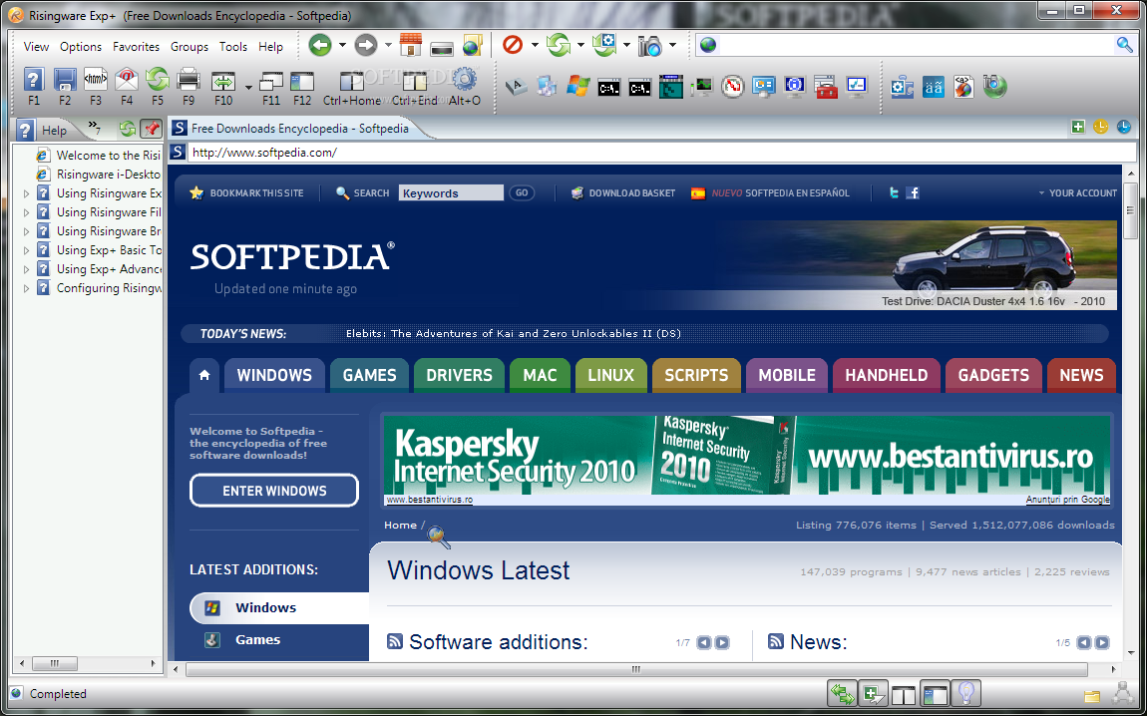
Task: Open the Favorites menu
Action: coord(136,47)
